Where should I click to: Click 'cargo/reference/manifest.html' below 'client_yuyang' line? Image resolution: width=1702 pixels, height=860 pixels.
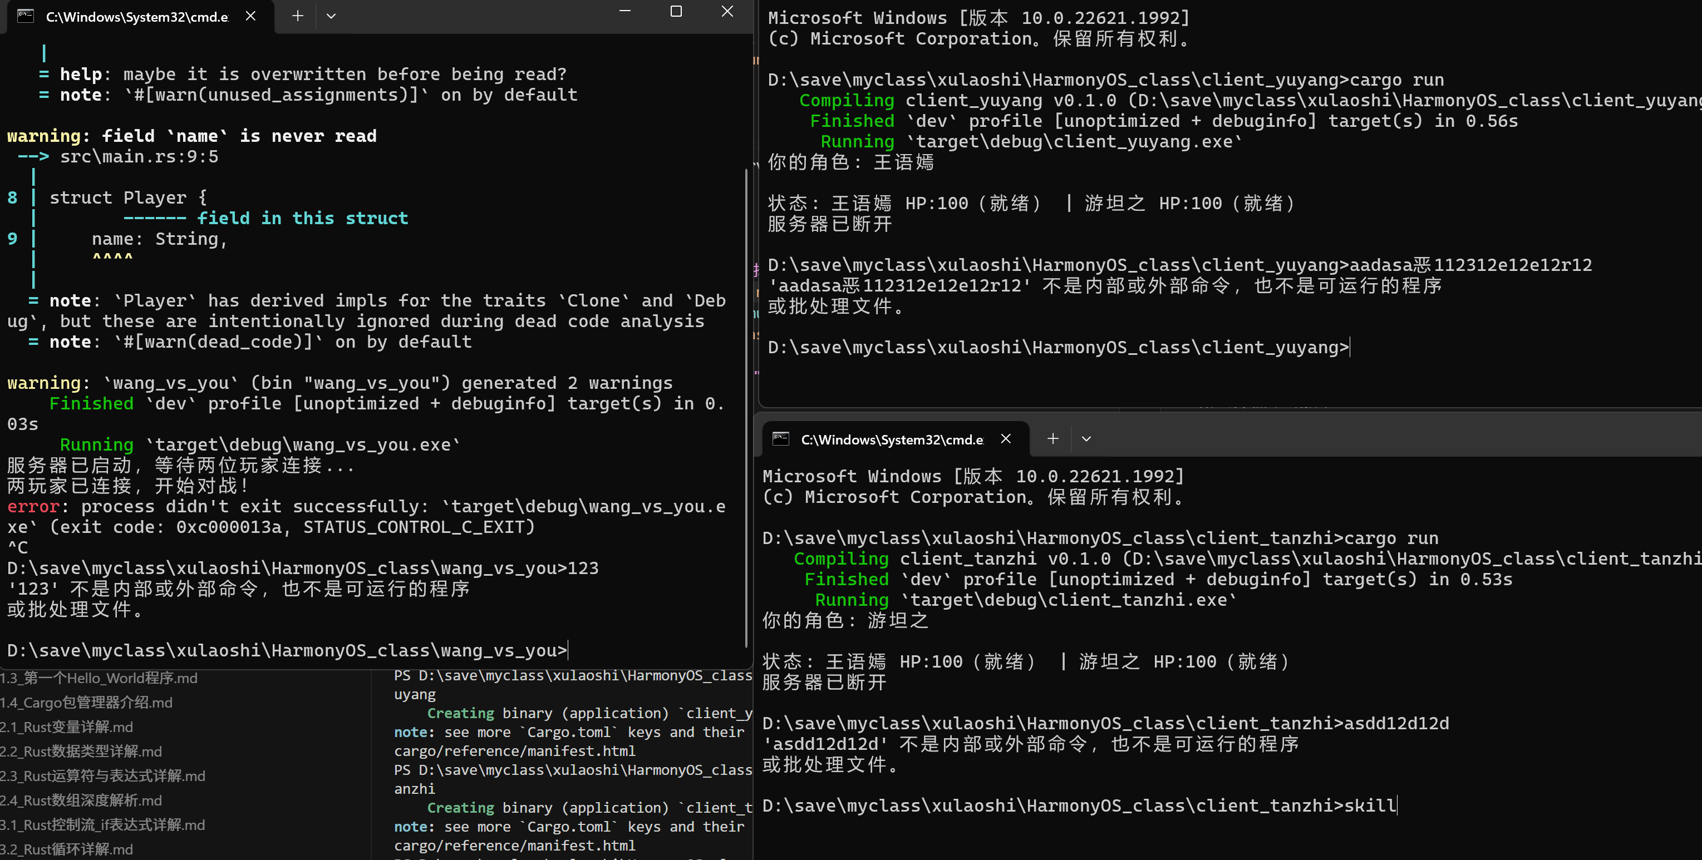pos(515,751)
